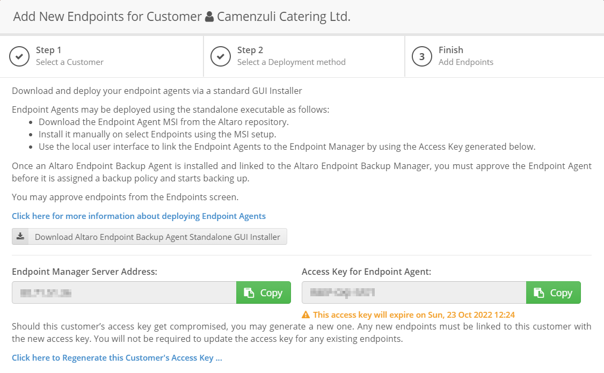The image size is (604, 373).
Task: Open more information about deploying Endpoint Agents
Action: [x=139, y=216]
